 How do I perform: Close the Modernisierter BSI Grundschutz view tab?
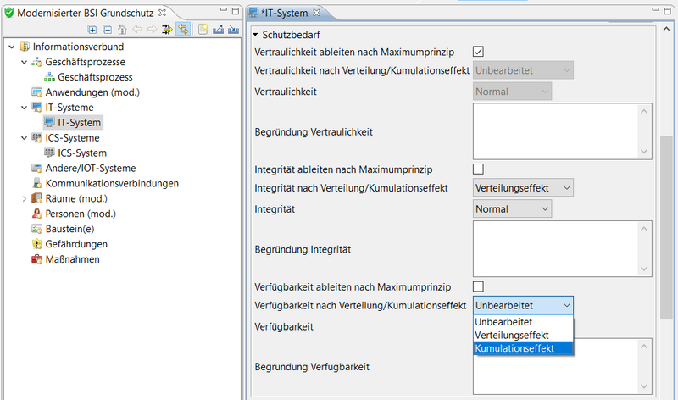(162, 13)
